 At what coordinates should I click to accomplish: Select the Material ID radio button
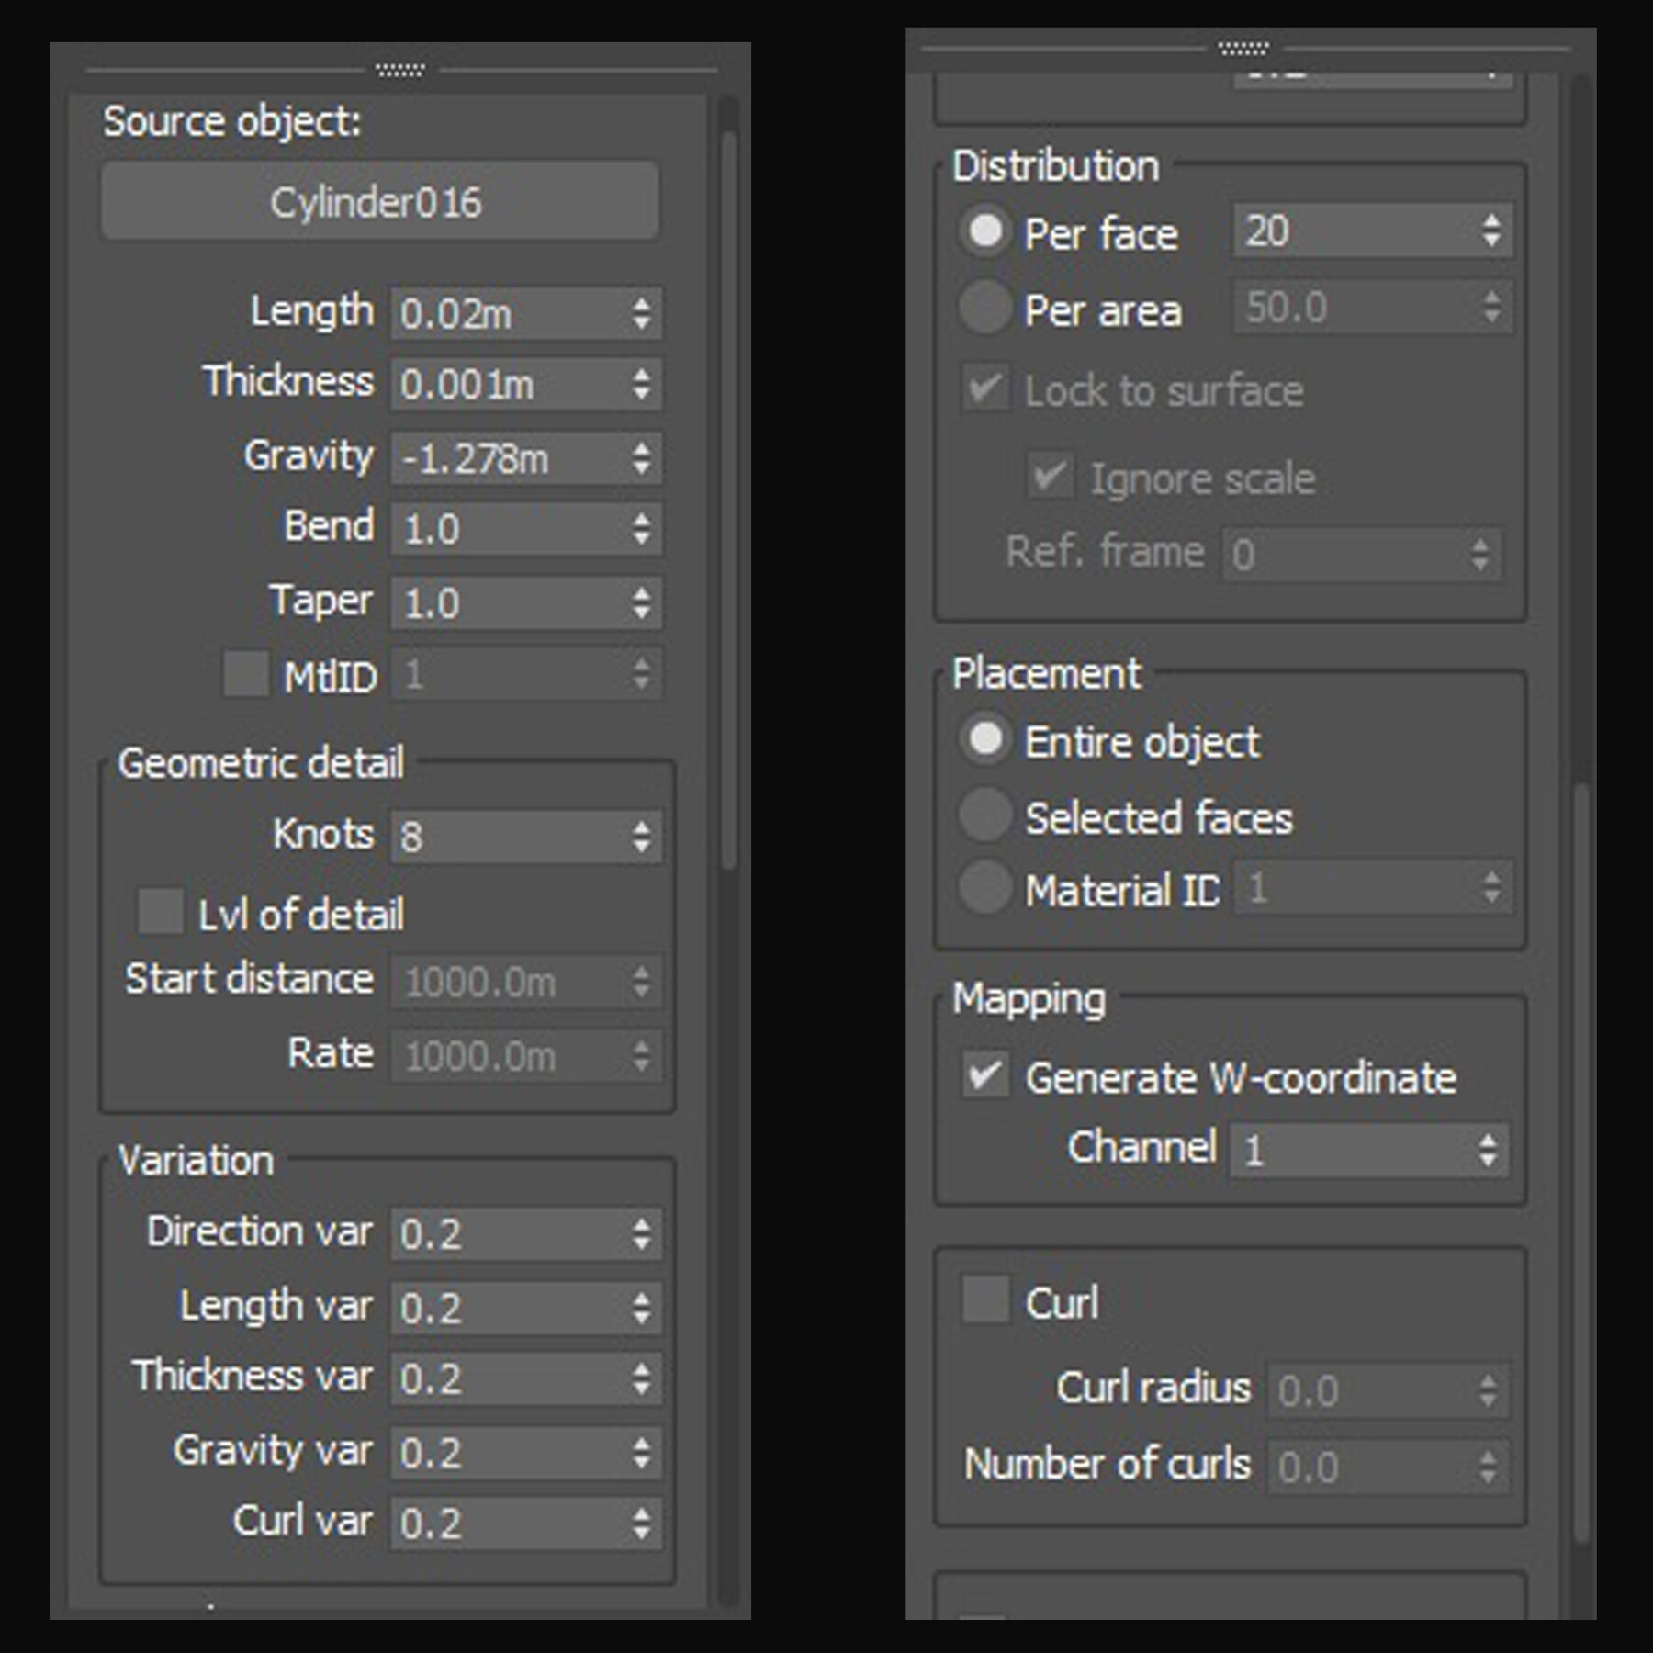tap(985, 888)
